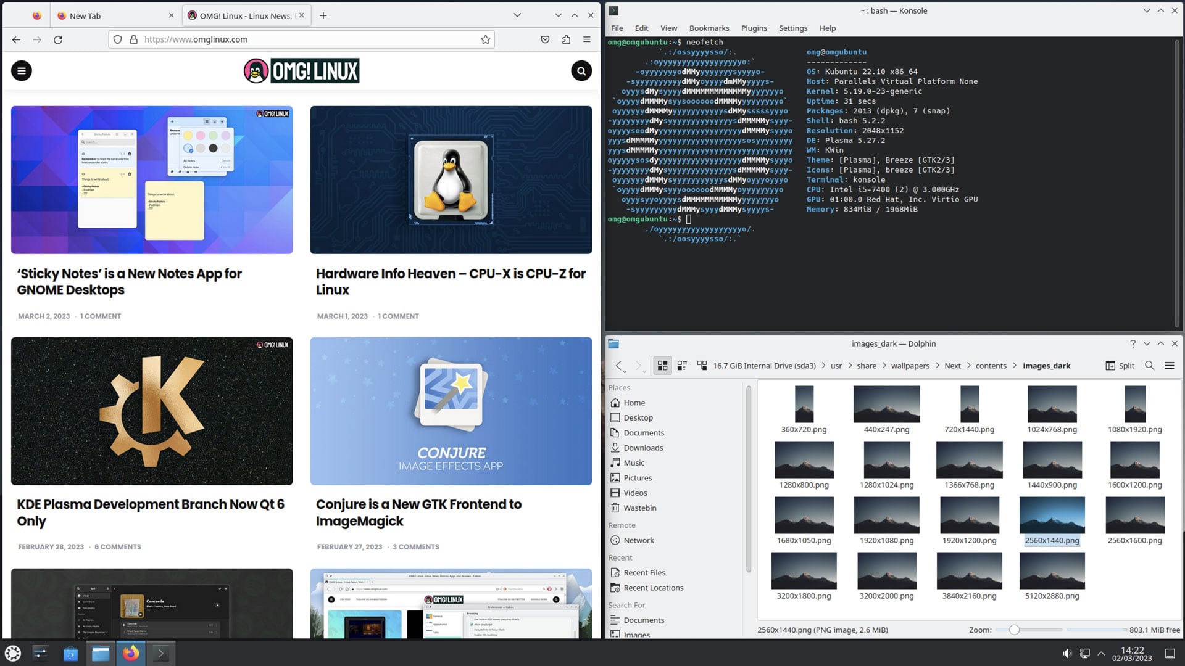This screenshot has width=1185, height=666.
Task: Open the KDE application launcher
Action: tap(13, 653)
